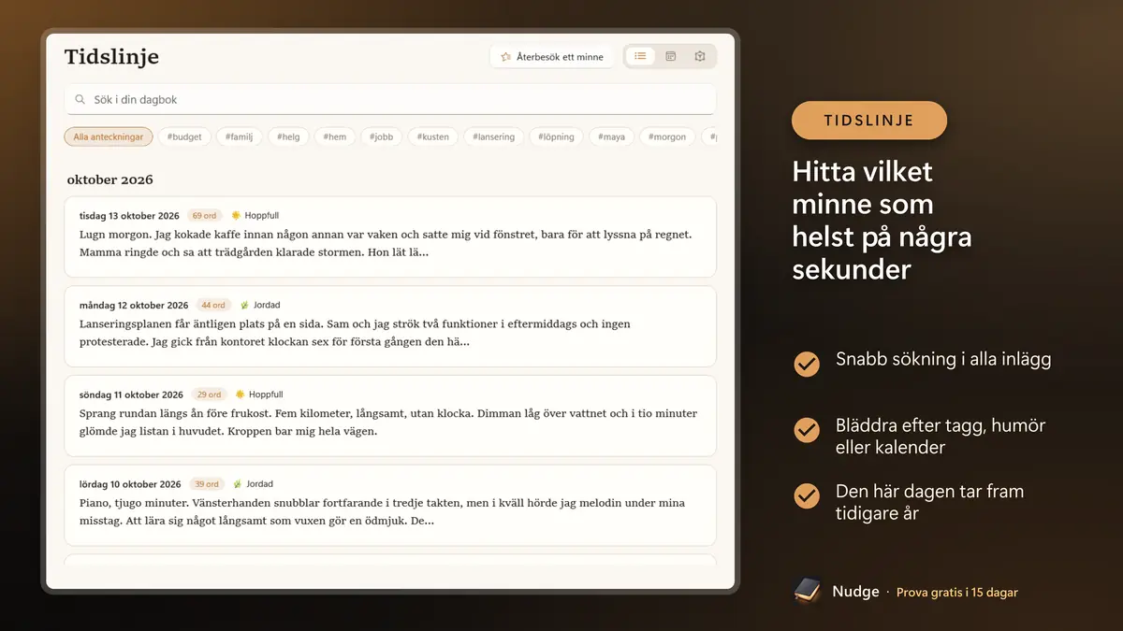The width and height of the screenshot is (1123, 631).
Task: Switch to the list view icon
Action: click(640, 56)
